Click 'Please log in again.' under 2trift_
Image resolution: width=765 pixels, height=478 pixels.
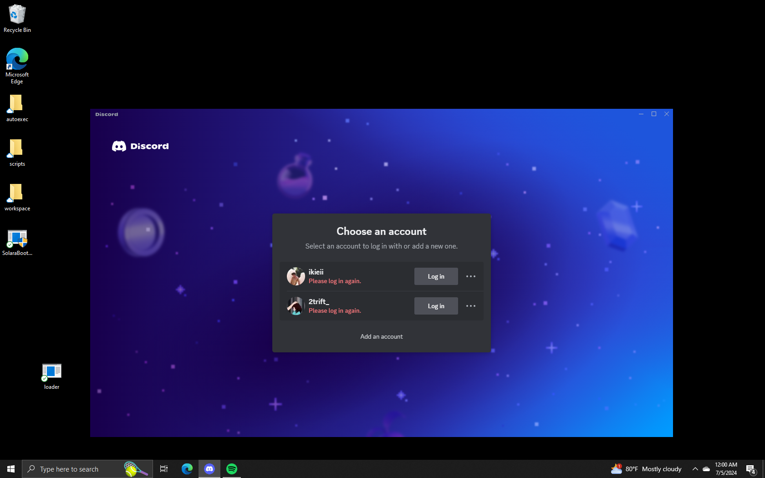[x=335, y=310]
